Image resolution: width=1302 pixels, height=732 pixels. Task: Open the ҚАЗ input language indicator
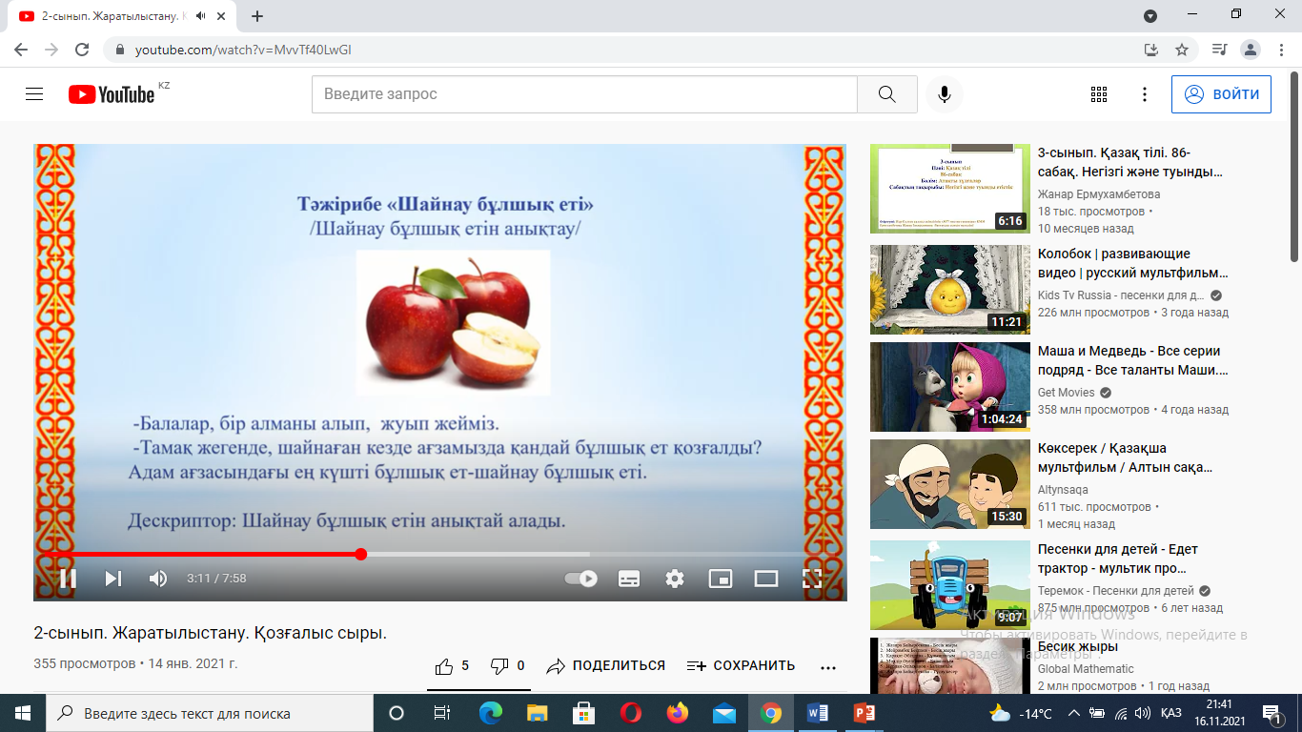1172,713
